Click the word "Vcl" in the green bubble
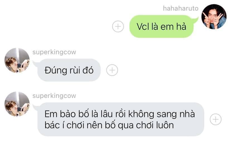 point(143,27)
